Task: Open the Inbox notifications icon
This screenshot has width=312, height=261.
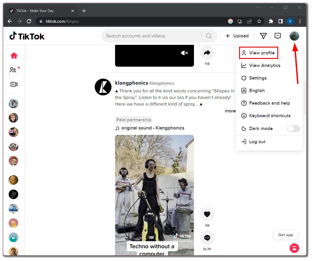Action: pos(277,36)
